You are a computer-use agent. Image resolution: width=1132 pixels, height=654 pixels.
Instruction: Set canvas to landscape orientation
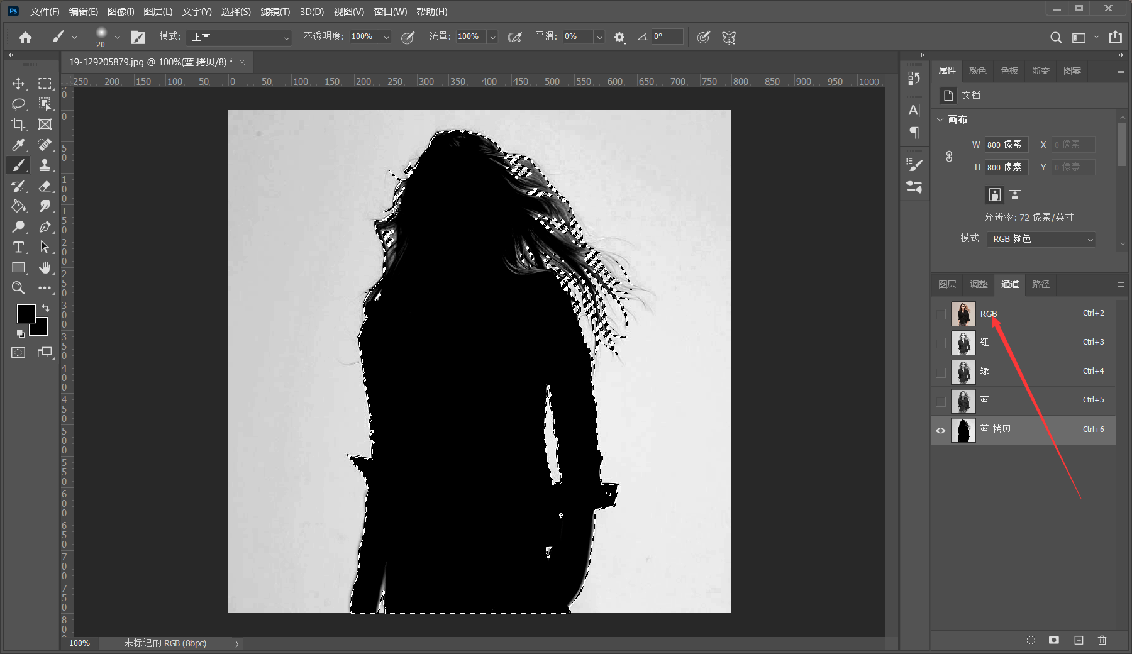(1015, 194)
